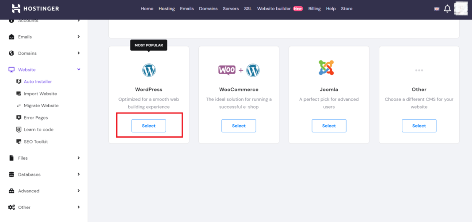The image size is (472, 222).
Task: Open Billing in the top navigation
Action: pyautogui.click(x=314, y=9)
